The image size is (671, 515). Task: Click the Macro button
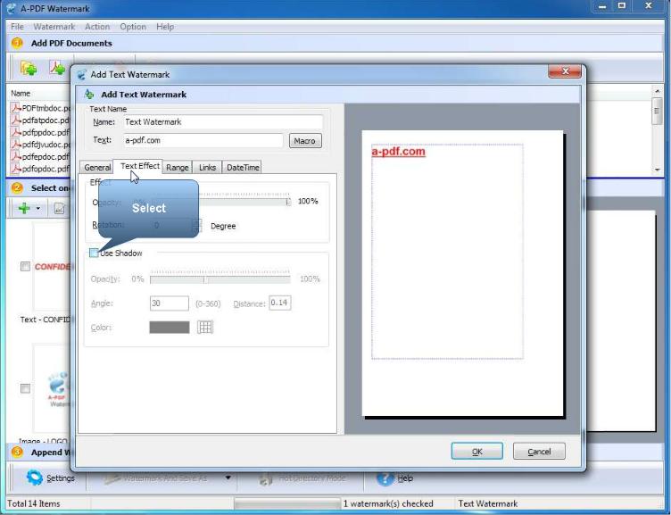click(305, 141)
